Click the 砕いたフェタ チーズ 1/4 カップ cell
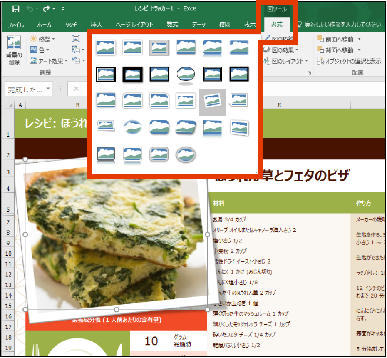The height and width of the screenshot is (358, 387). point(244,335)
